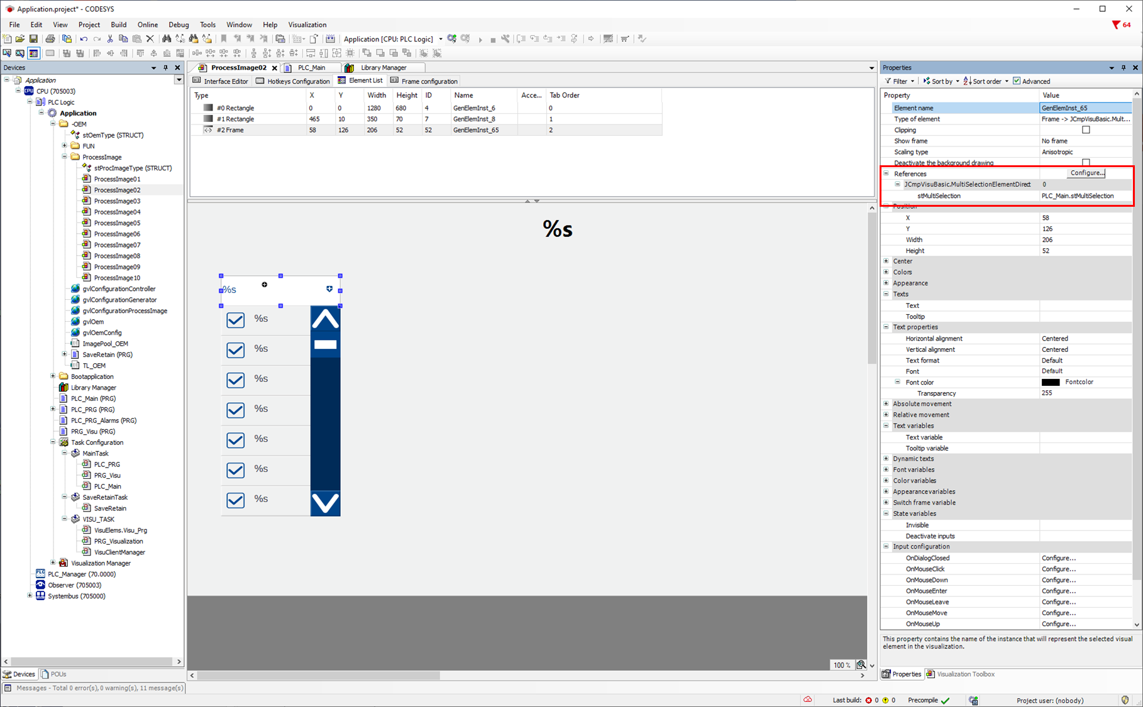The height and width of the screenshot is (707, 1143).
Task: Expand the Bootapplication folder in device tree
Action: pos(53,376)
